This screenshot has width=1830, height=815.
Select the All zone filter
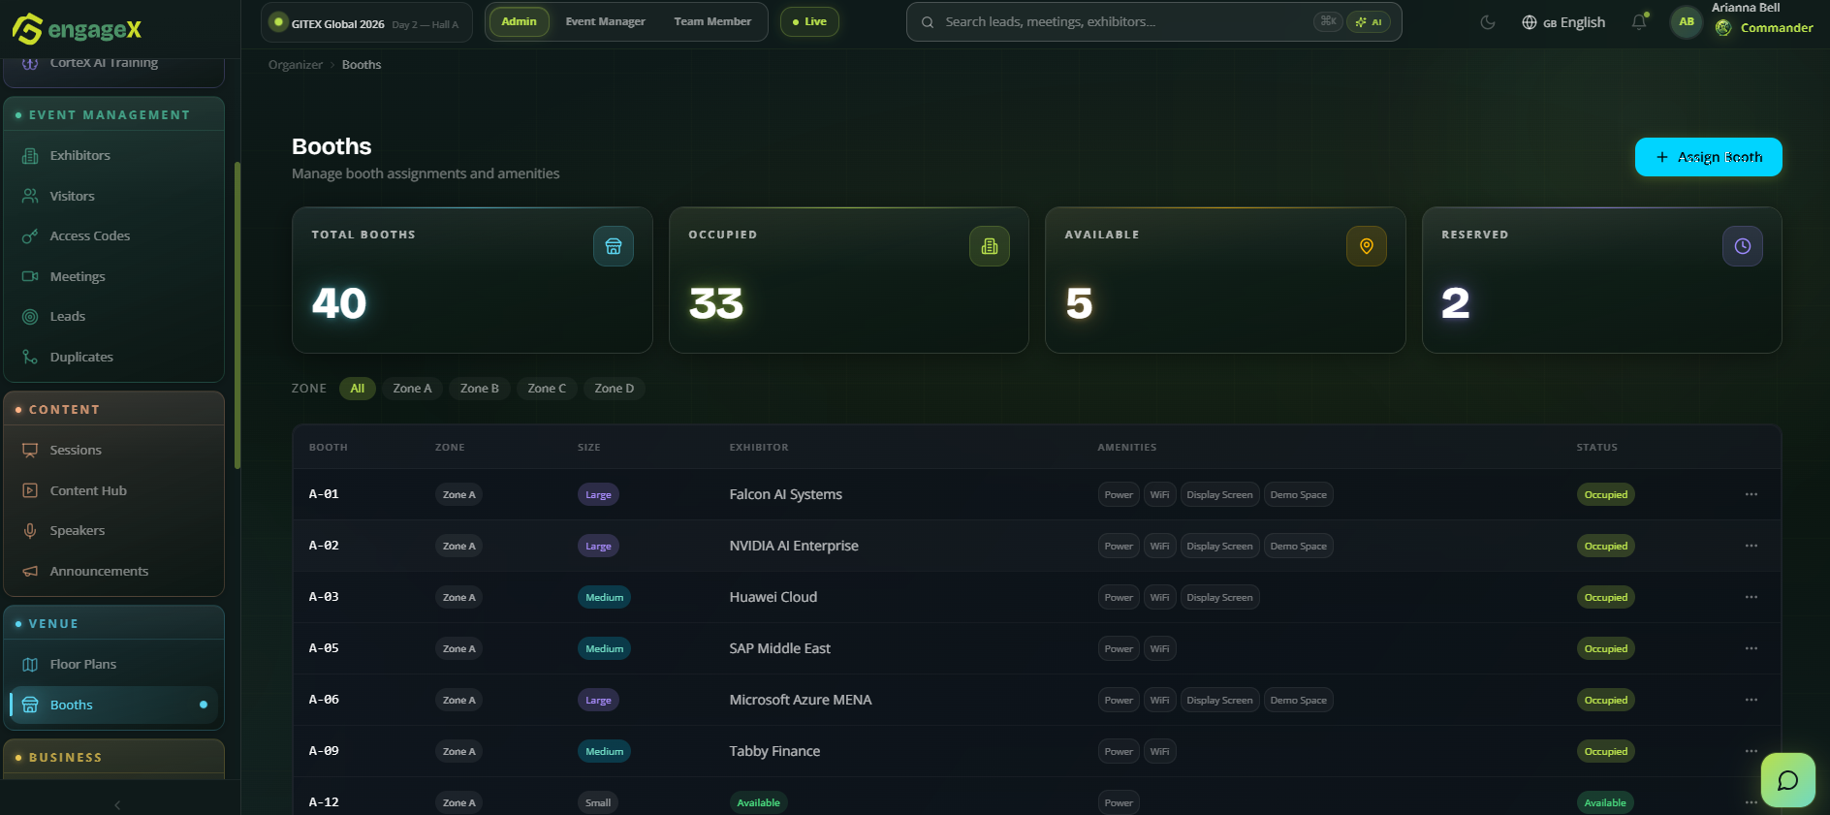[358, 389]
